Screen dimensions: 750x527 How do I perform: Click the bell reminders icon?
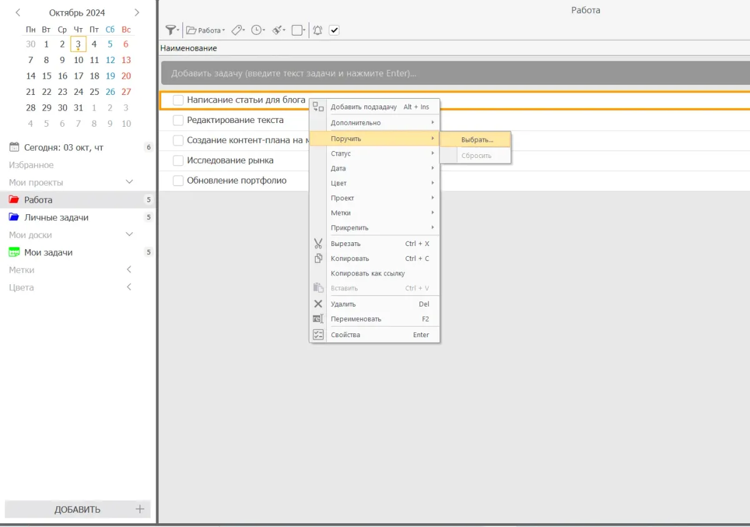tap(317, 30)
